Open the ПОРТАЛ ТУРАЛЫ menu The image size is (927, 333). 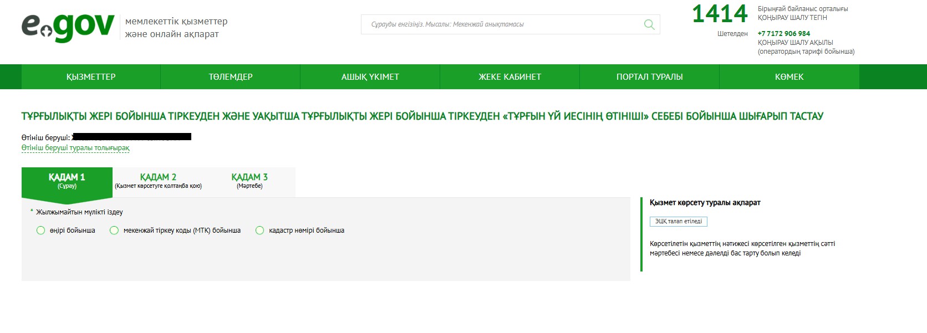pyautogui.click(x=649, y=77)
